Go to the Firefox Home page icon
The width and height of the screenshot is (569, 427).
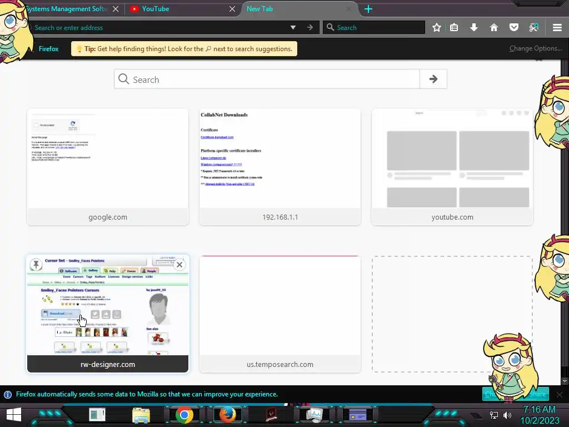[x=494, y=28]
